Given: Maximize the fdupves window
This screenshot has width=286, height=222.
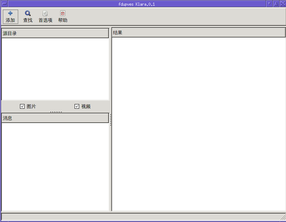Looking at the screenshot, I should coord(276,4).
